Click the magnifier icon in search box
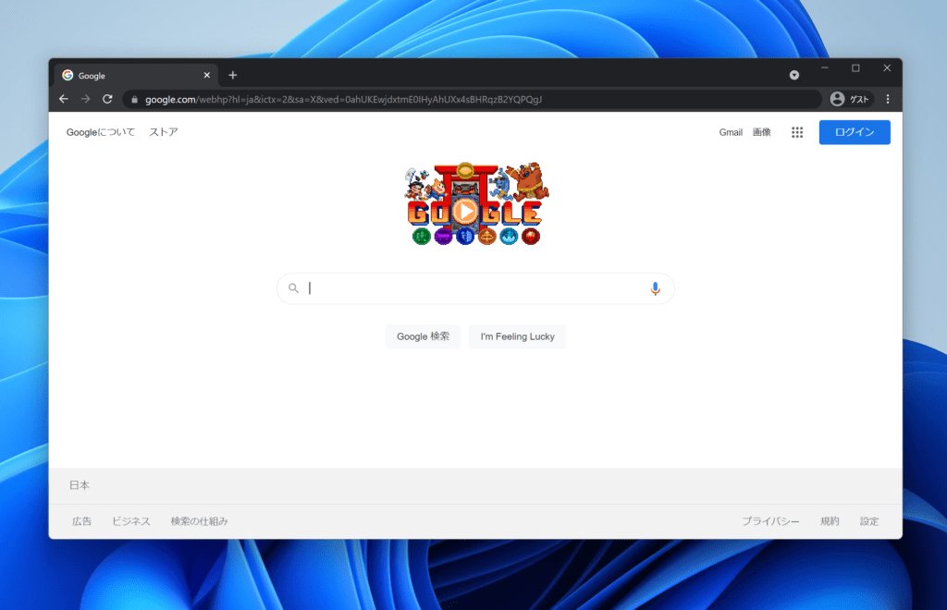 click(293, 288)
